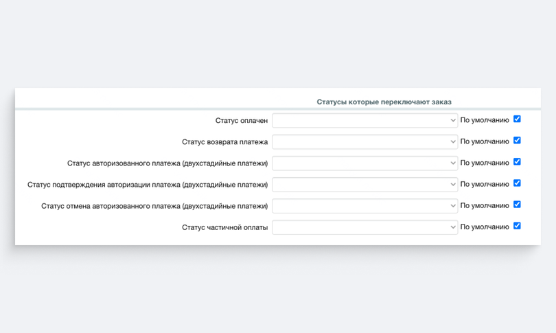Click the "Статусы которые переключают заказ" header
The height and width of the screenshot is (333, 556).
coord(384,102)
